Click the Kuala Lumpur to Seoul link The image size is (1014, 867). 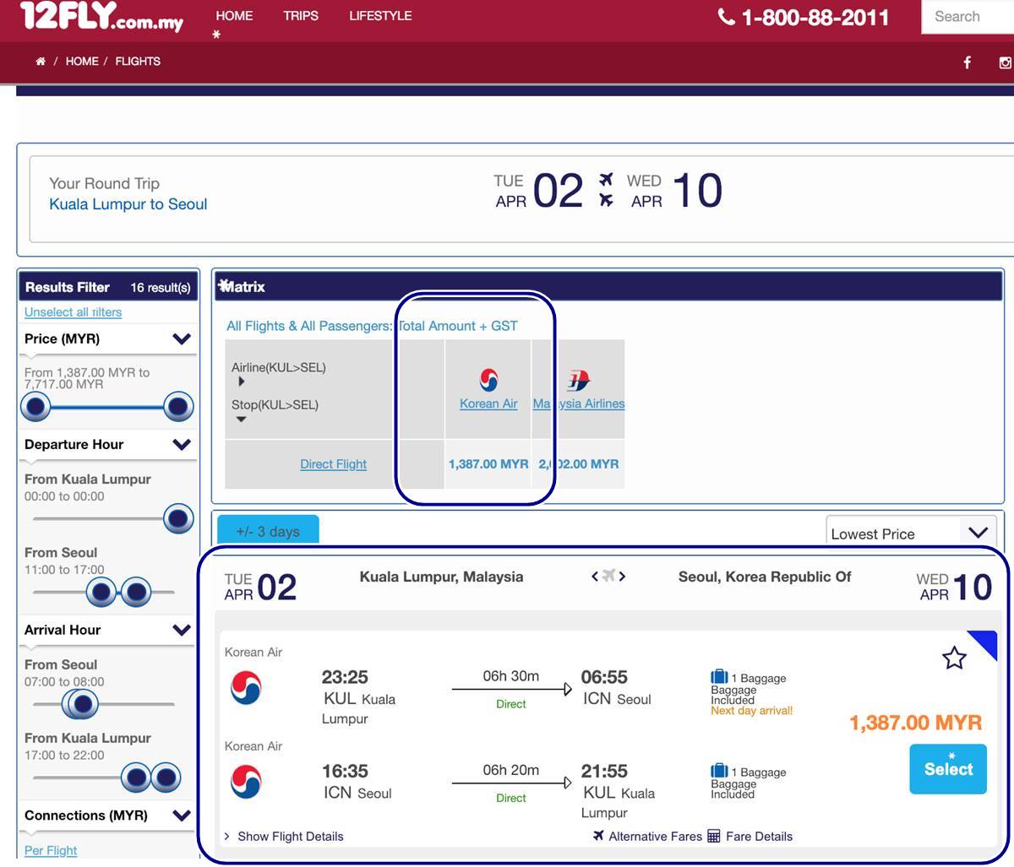[128, 204]
